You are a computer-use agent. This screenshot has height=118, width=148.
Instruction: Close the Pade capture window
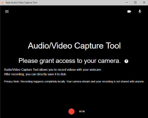point(144,2)
